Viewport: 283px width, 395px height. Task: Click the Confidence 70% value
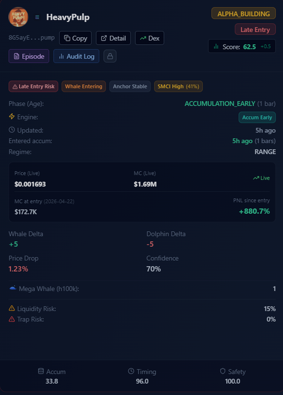[x=153, y=269]
